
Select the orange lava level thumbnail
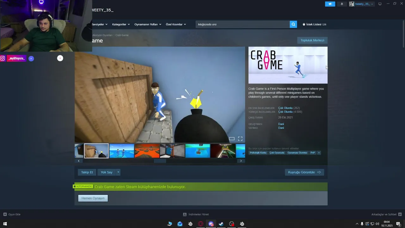(x=147, y=151)
